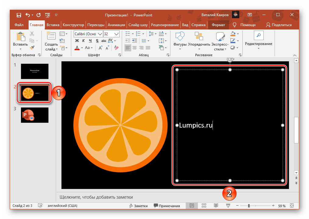This screenshot has height=219, width=309.
Task: Switch to Slide Sorter view in status bar
Action: pos(204,206)
